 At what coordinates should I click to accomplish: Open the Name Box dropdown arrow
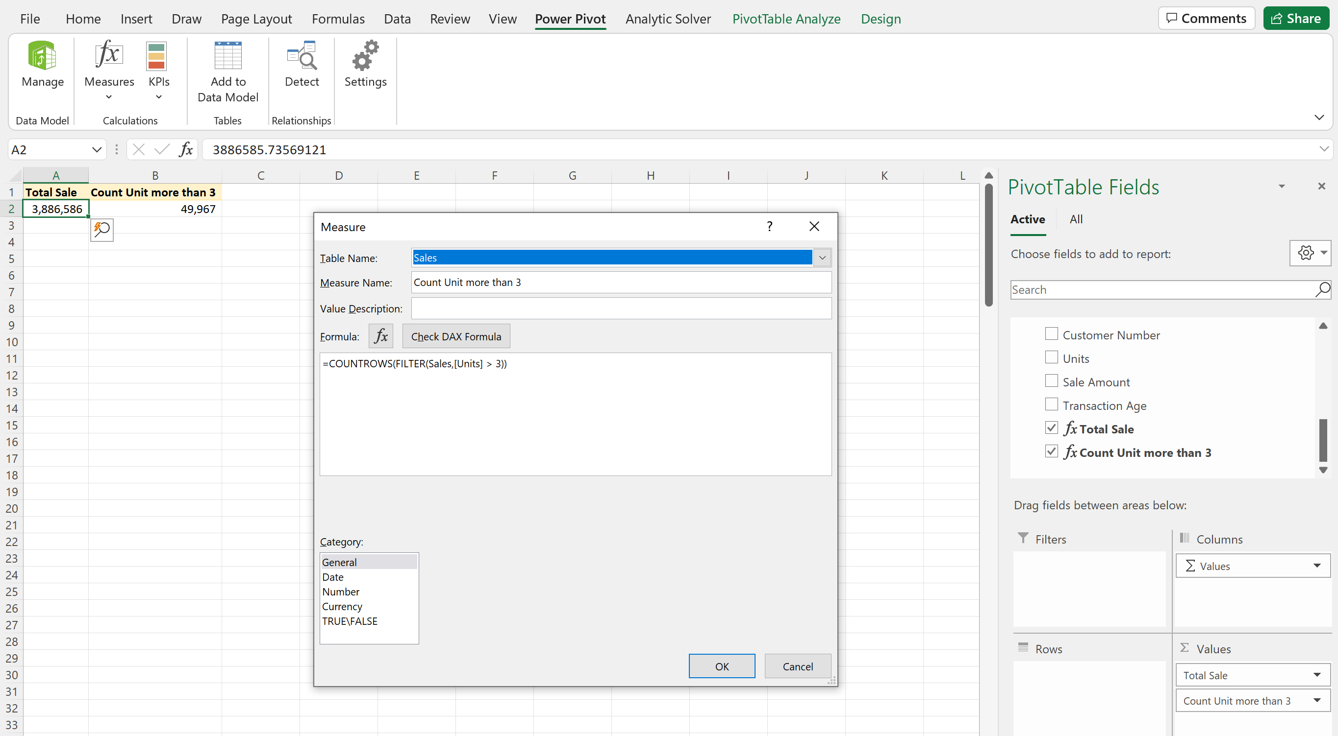97,150
